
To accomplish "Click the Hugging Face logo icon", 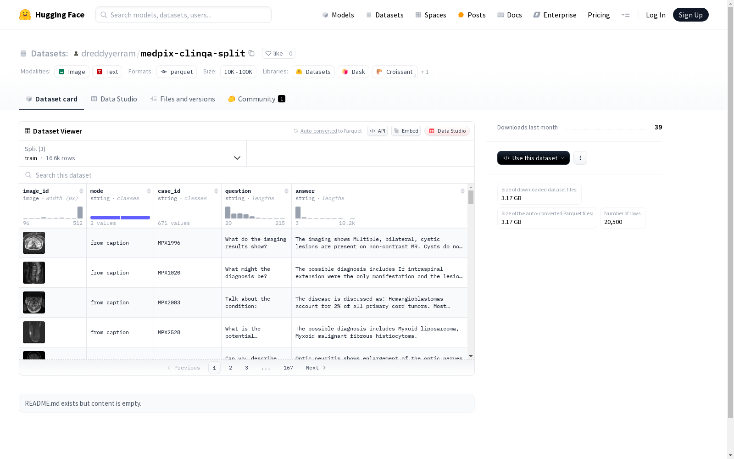I will [x=25, y=15].
